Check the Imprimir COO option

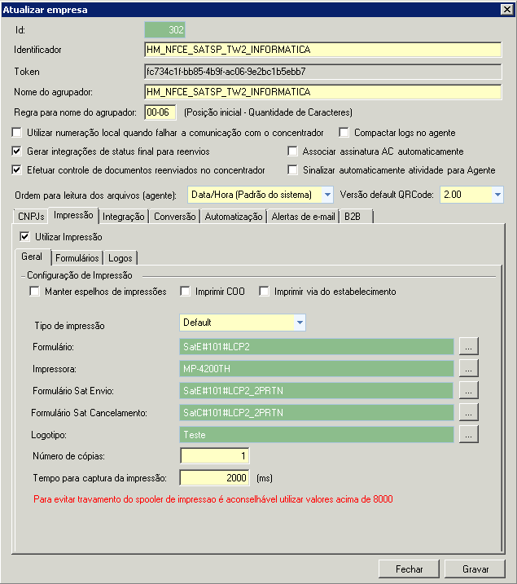click(186, 292)
